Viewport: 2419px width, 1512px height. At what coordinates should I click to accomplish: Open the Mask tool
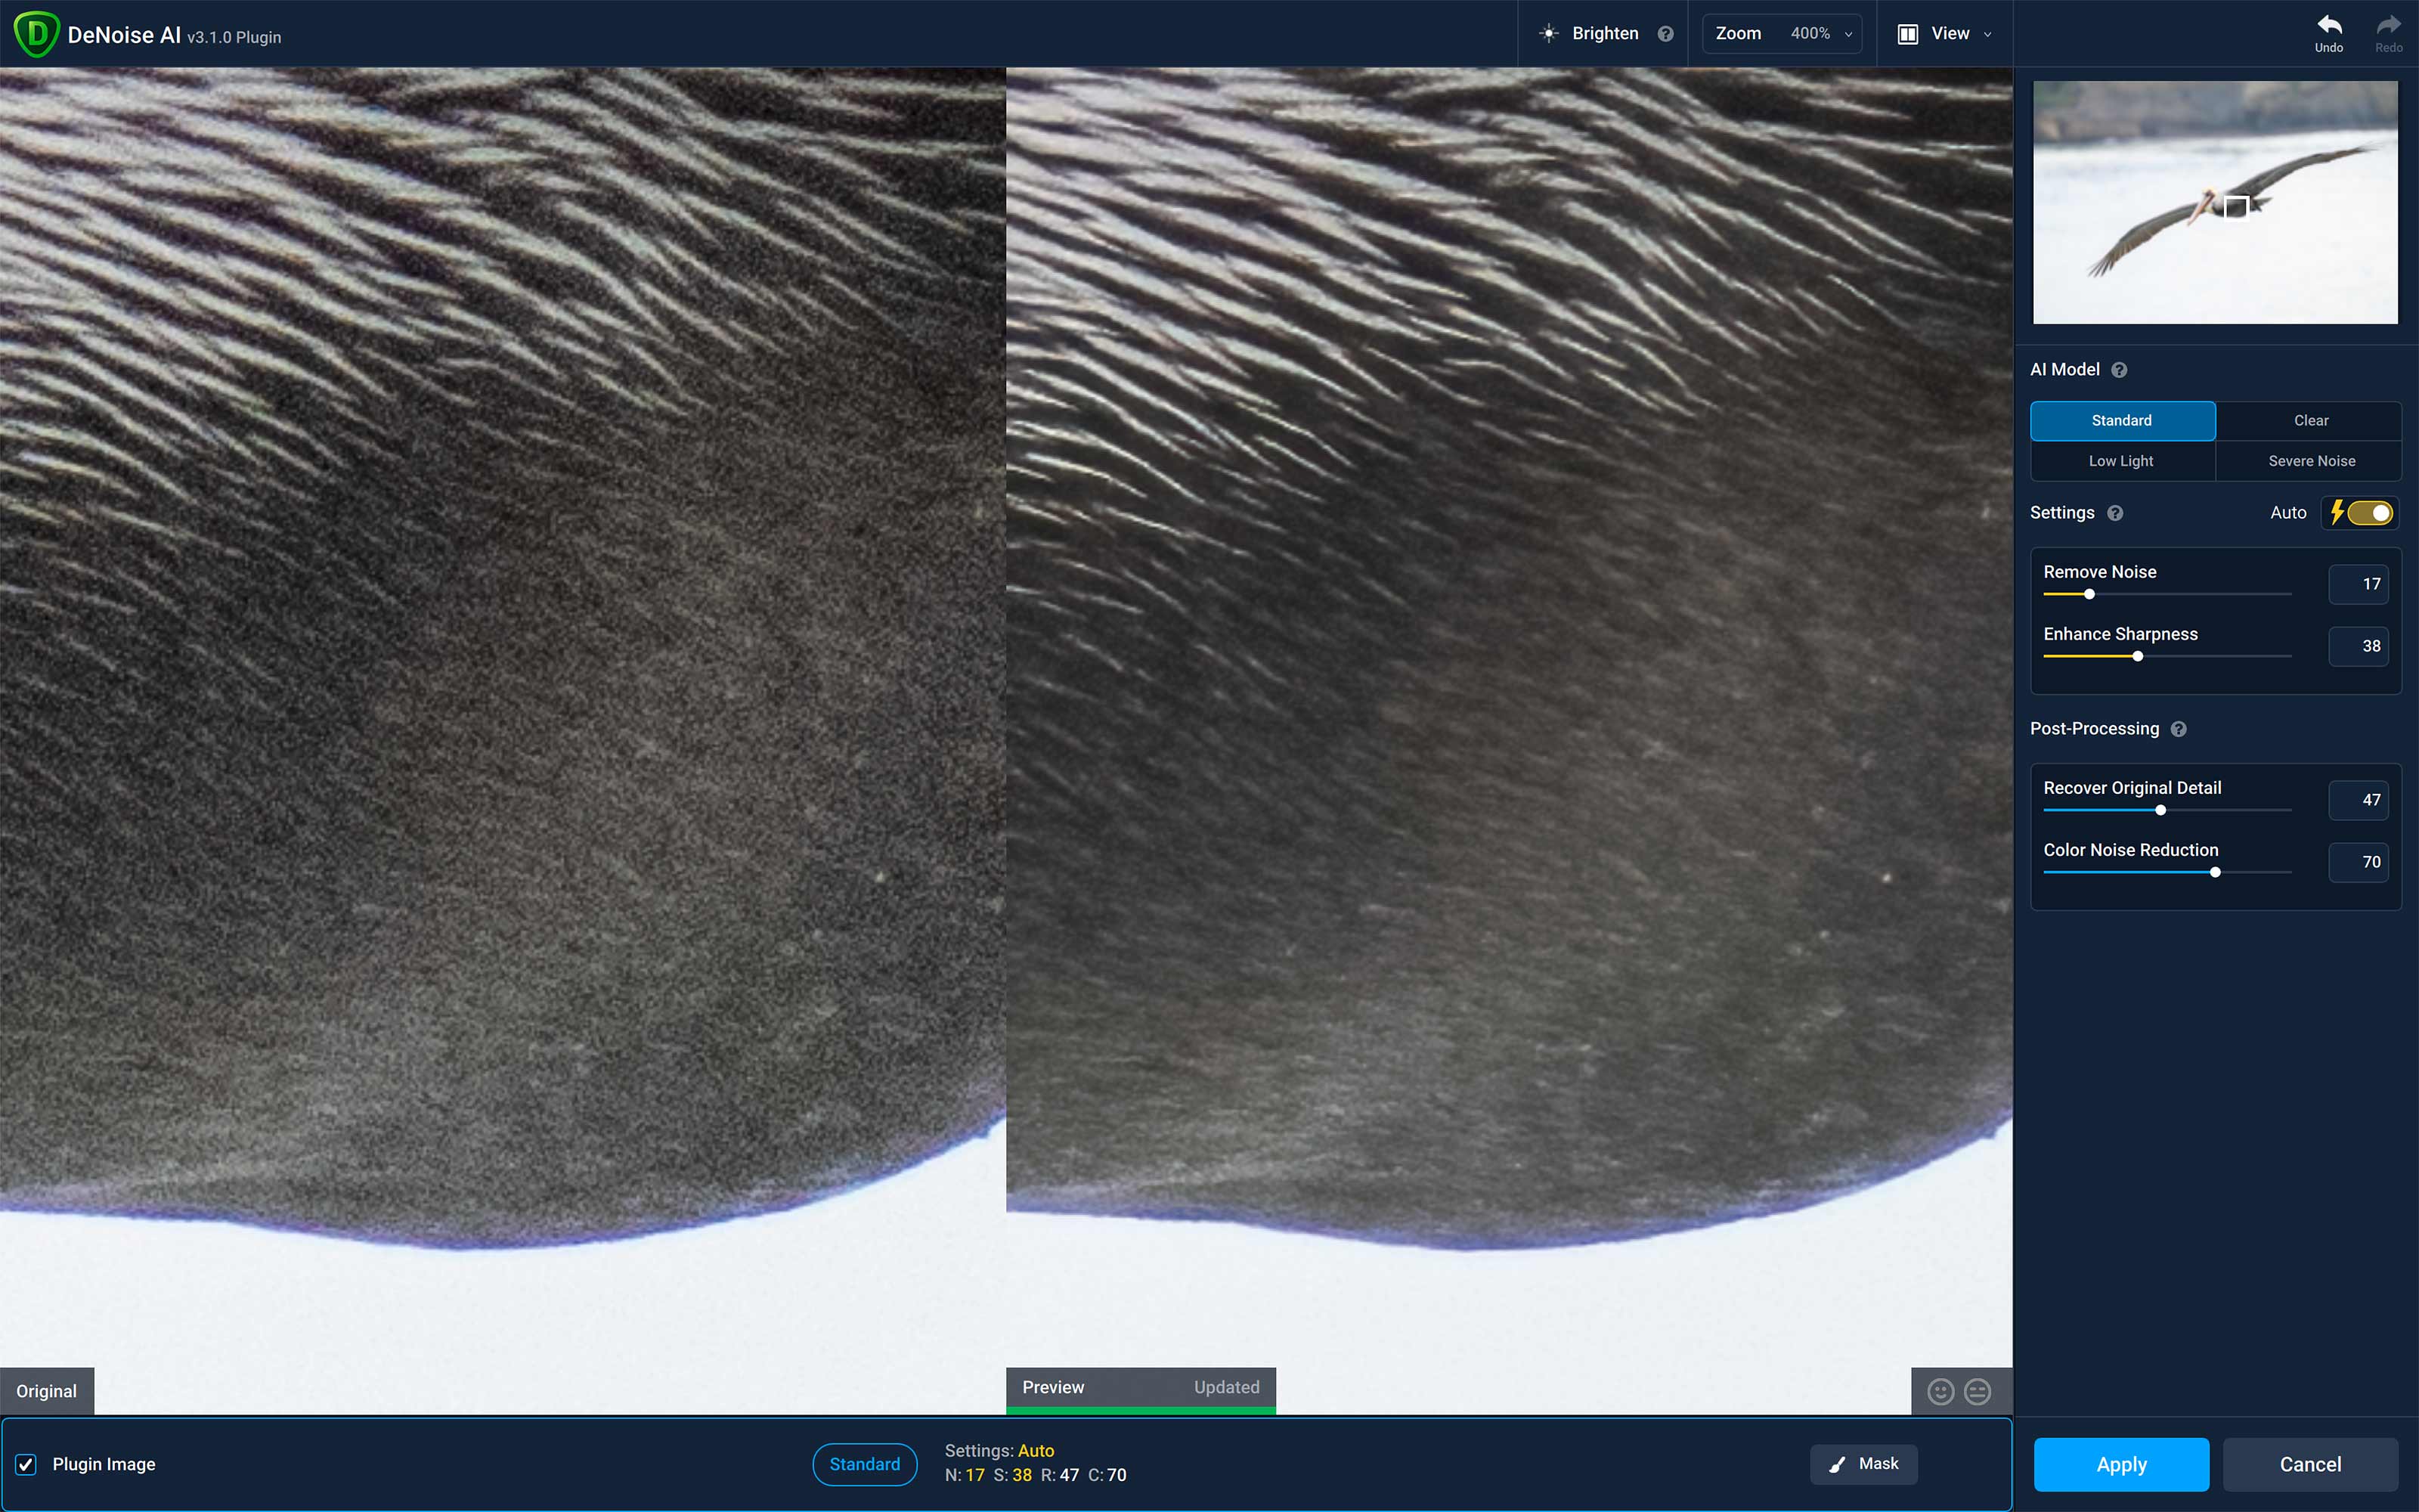tap(1863, 1464)
